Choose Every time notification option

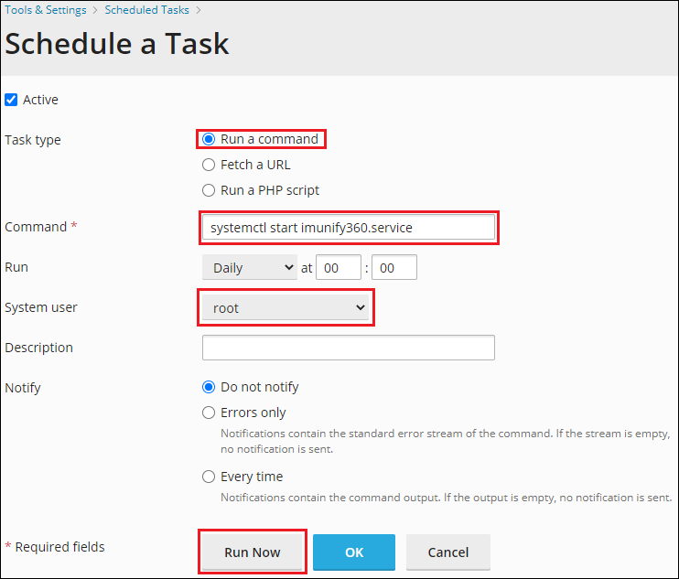click(x=209, y=477)
